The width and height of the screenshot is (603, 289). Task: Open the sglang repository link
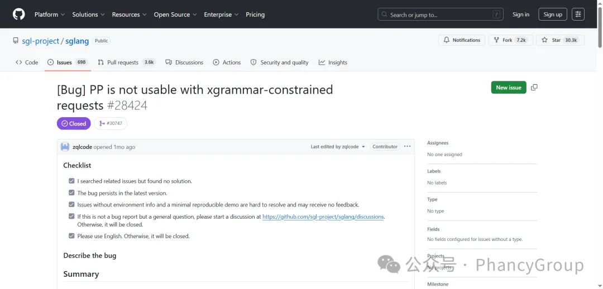(77, 41)
